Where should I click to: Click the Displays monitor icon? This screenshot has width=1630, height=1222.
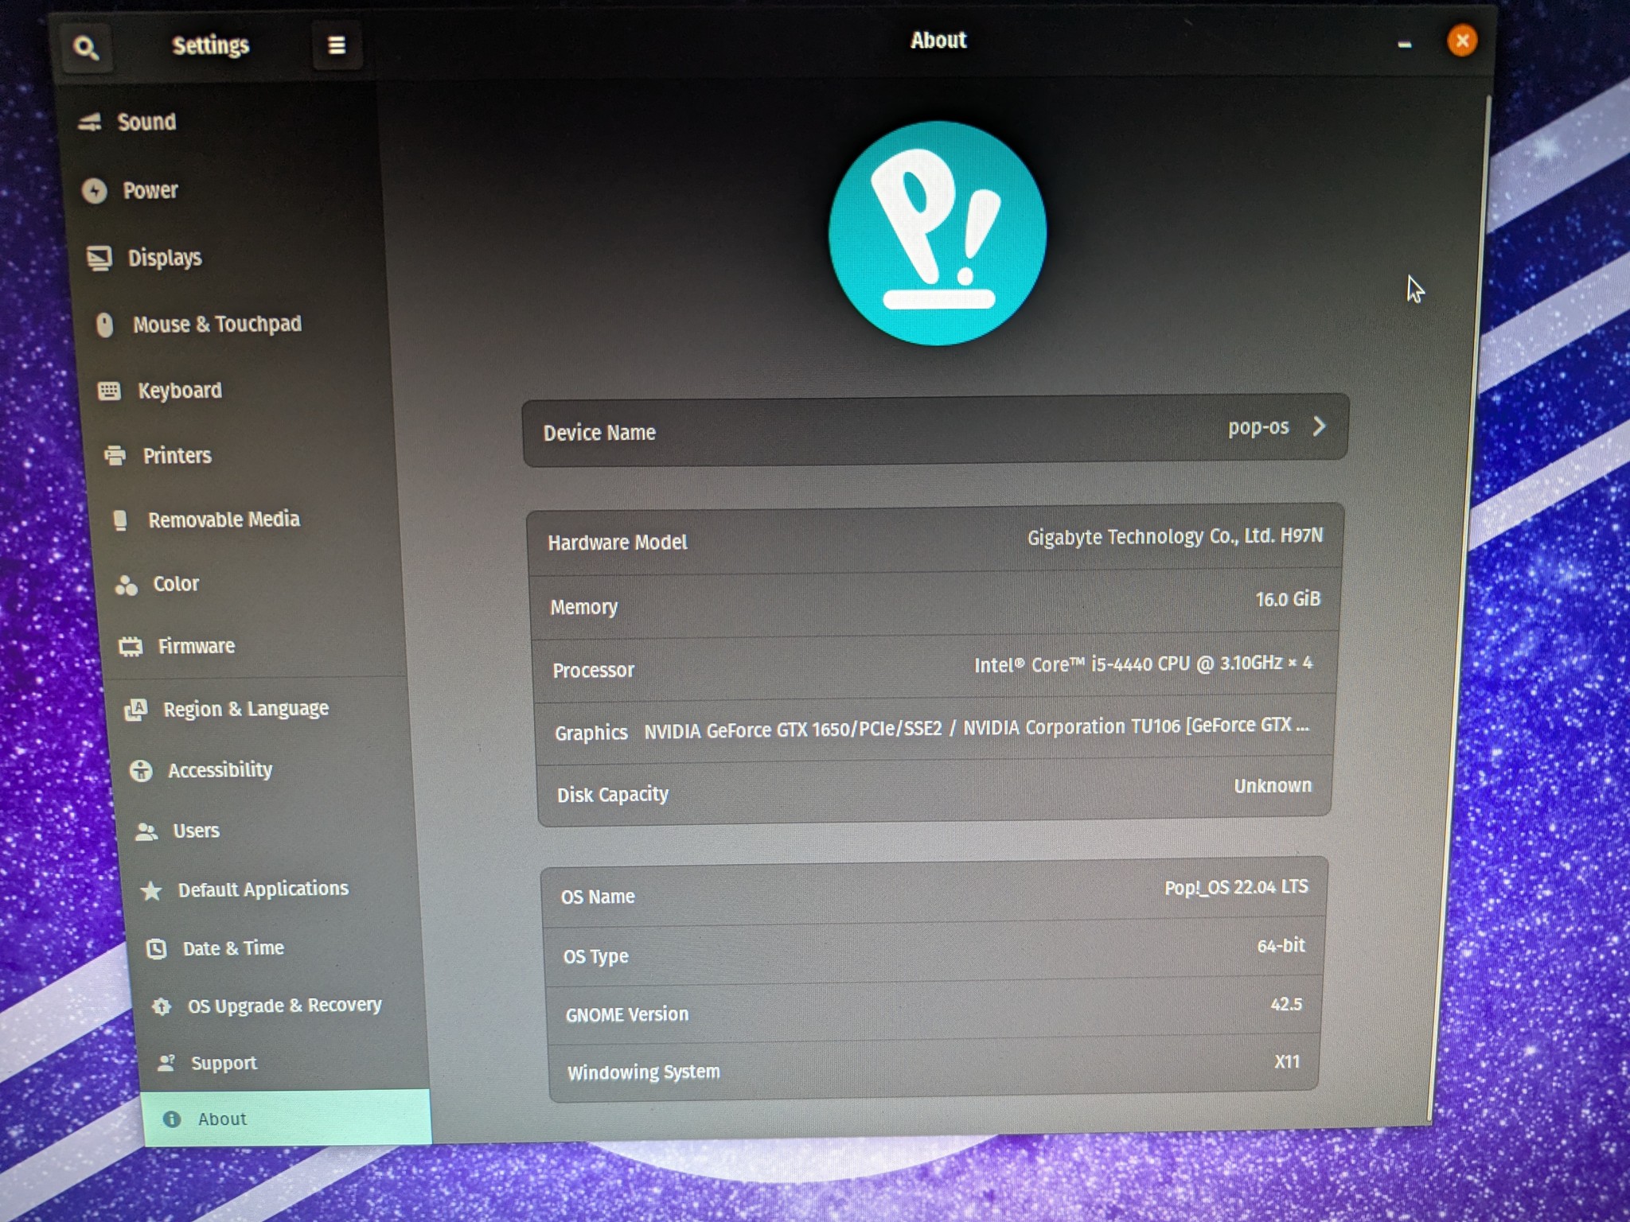point(100,259)
